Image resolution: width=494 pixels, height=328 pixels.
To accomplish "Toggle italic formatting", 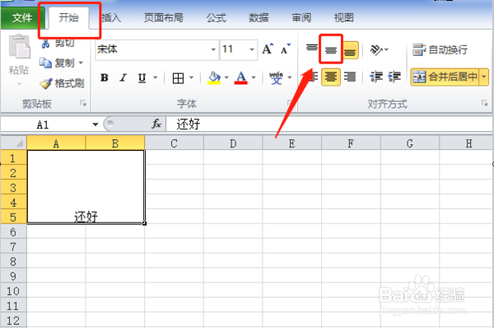I will coord(123,77).
